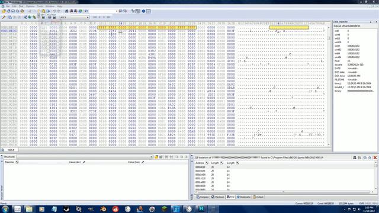Image resolution: width=379 pixels, height=213 pixels.
Task: Open the Window menu
Action: point(50,7)
